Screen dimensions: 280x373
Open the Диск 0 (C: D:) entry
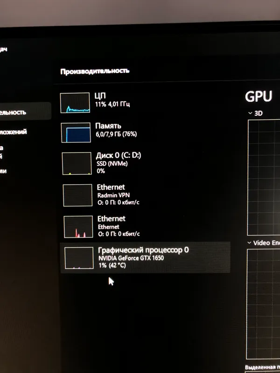[x=145, y=164]
